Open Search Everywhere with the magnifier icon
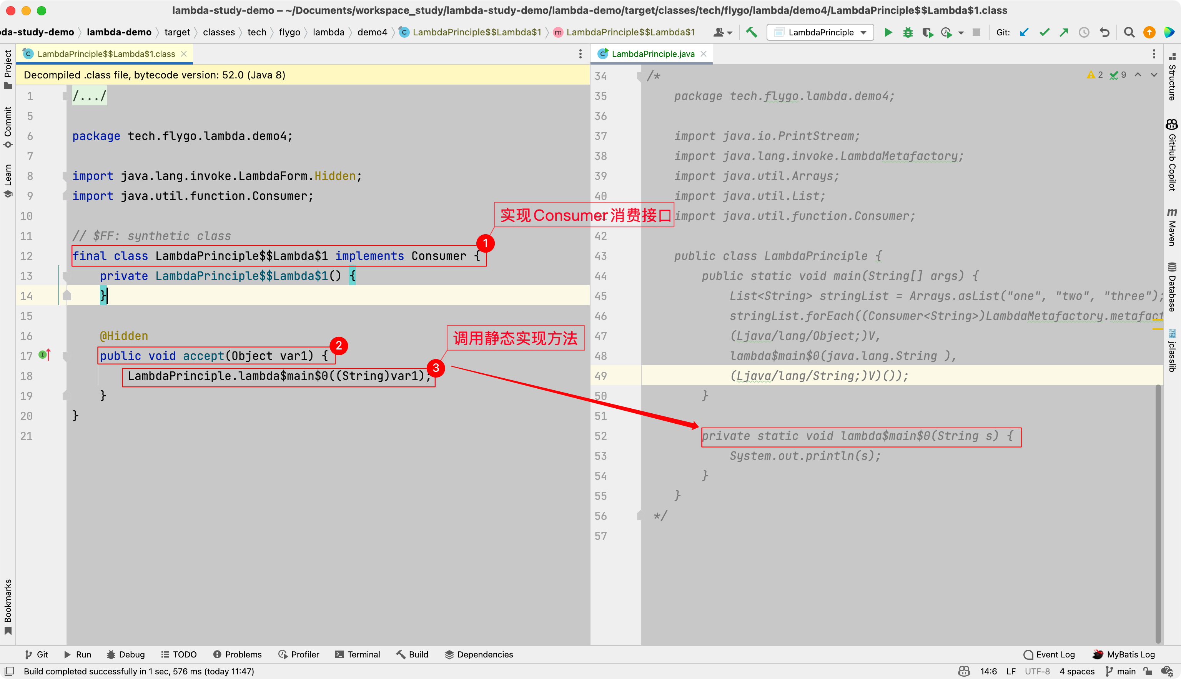The image size is (1181, 679). click(1129, 32)
